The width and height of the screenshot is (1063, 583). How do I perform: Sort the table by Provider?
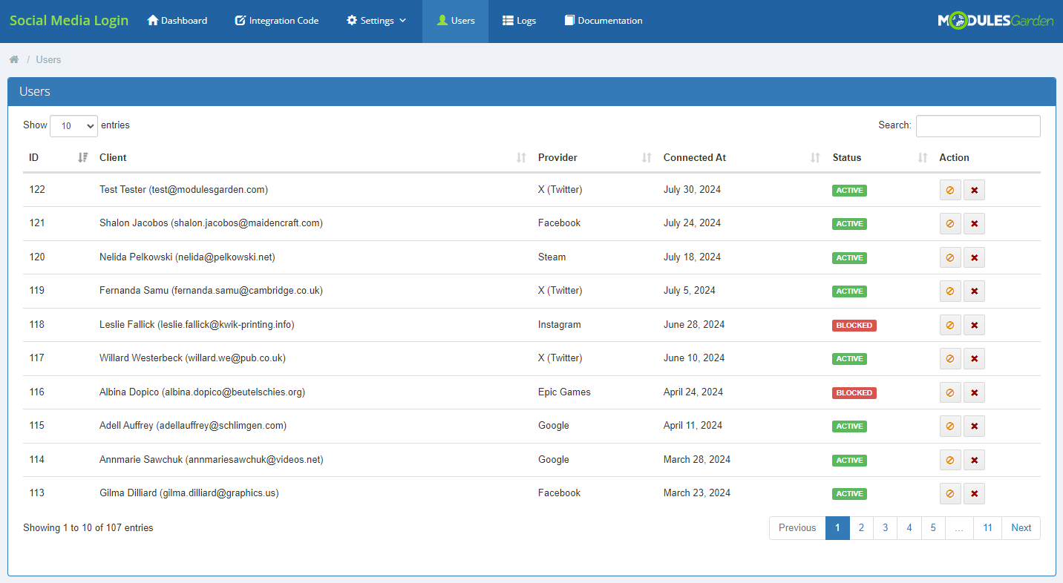point(557,157)
